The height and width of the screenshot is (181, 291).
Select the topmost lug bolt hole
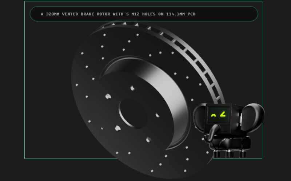click(x=132, y=88)
